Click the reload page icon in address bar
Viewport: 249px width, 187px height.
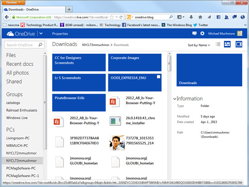[x=121, y=17]
